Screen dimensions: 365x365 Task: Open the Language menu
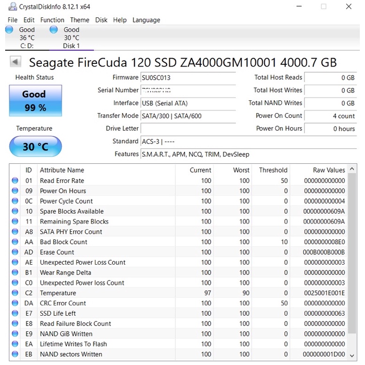pyautogui.click(x=146, y=20)
